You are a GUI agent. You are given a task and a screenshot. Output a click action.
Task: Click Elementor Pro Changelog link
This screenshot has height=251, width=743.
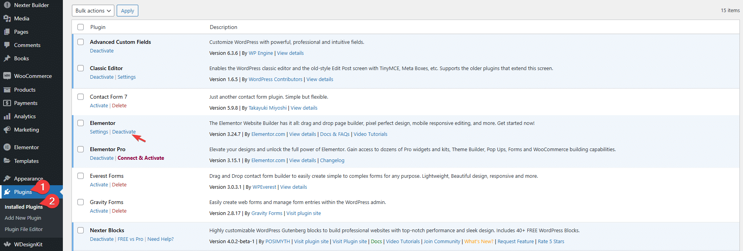click(332, 161)
